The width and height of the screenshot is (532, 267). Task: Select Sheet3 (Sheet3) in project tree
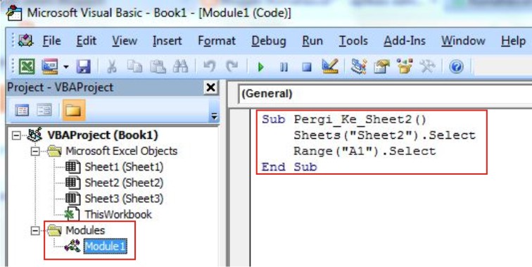point(124,199)
